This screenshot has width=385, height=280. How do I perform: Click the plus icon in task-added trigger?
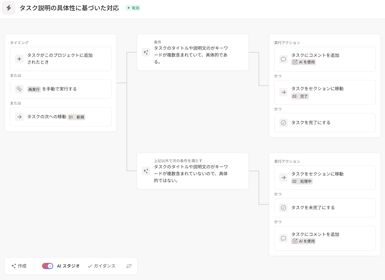19,59
